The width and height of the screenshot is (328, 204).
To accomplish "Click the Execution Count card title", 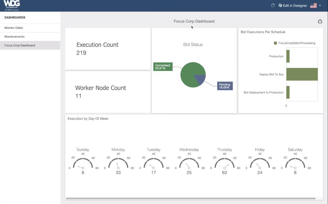I will click(97, 45).
